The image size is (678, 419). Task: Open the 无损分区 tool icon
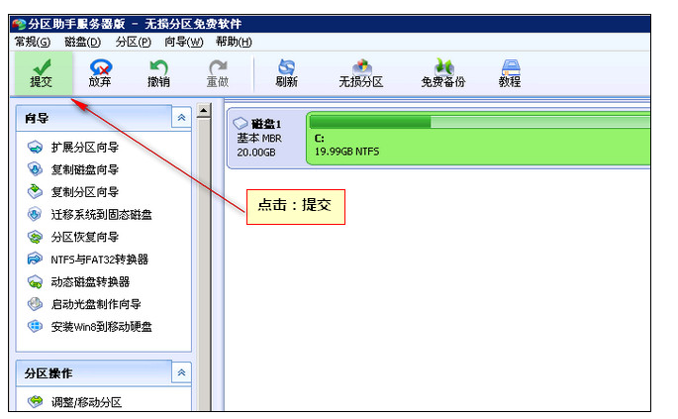[x=360, y=72]
